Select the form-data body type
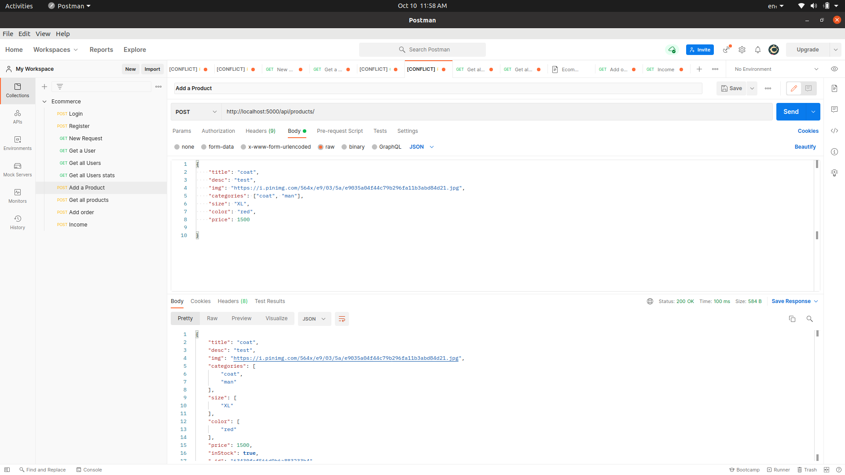 203,147
